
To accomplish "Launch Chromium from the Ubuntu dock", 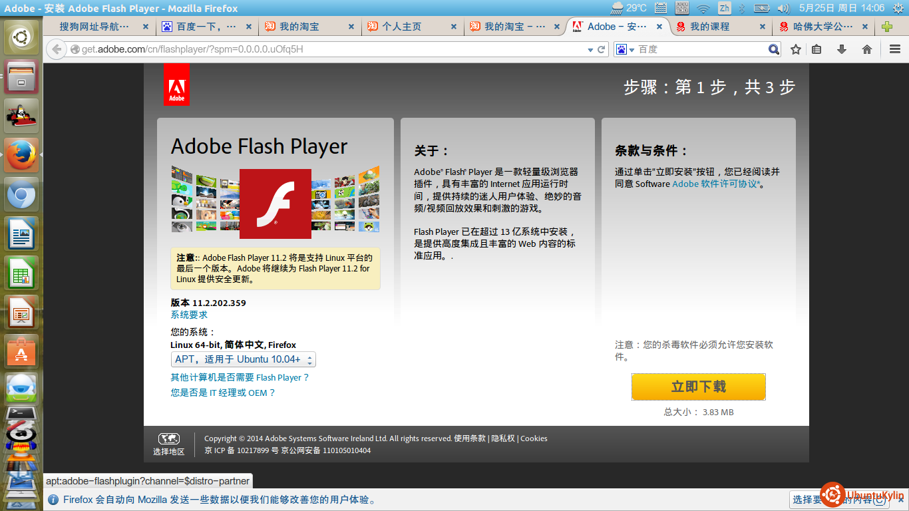I will click(21, 195).
